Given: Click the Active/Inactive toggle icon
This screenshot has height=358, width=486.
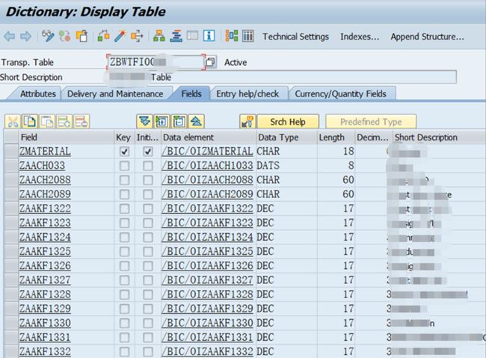Looking at the screenshot, I should pos(65,36).
